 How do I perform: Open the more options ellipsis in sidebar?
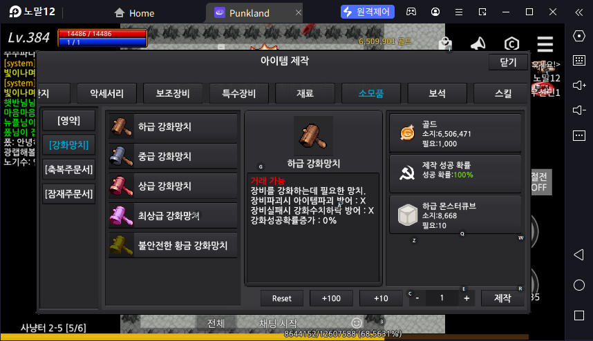pyautogui.click(x=579, y=135)
